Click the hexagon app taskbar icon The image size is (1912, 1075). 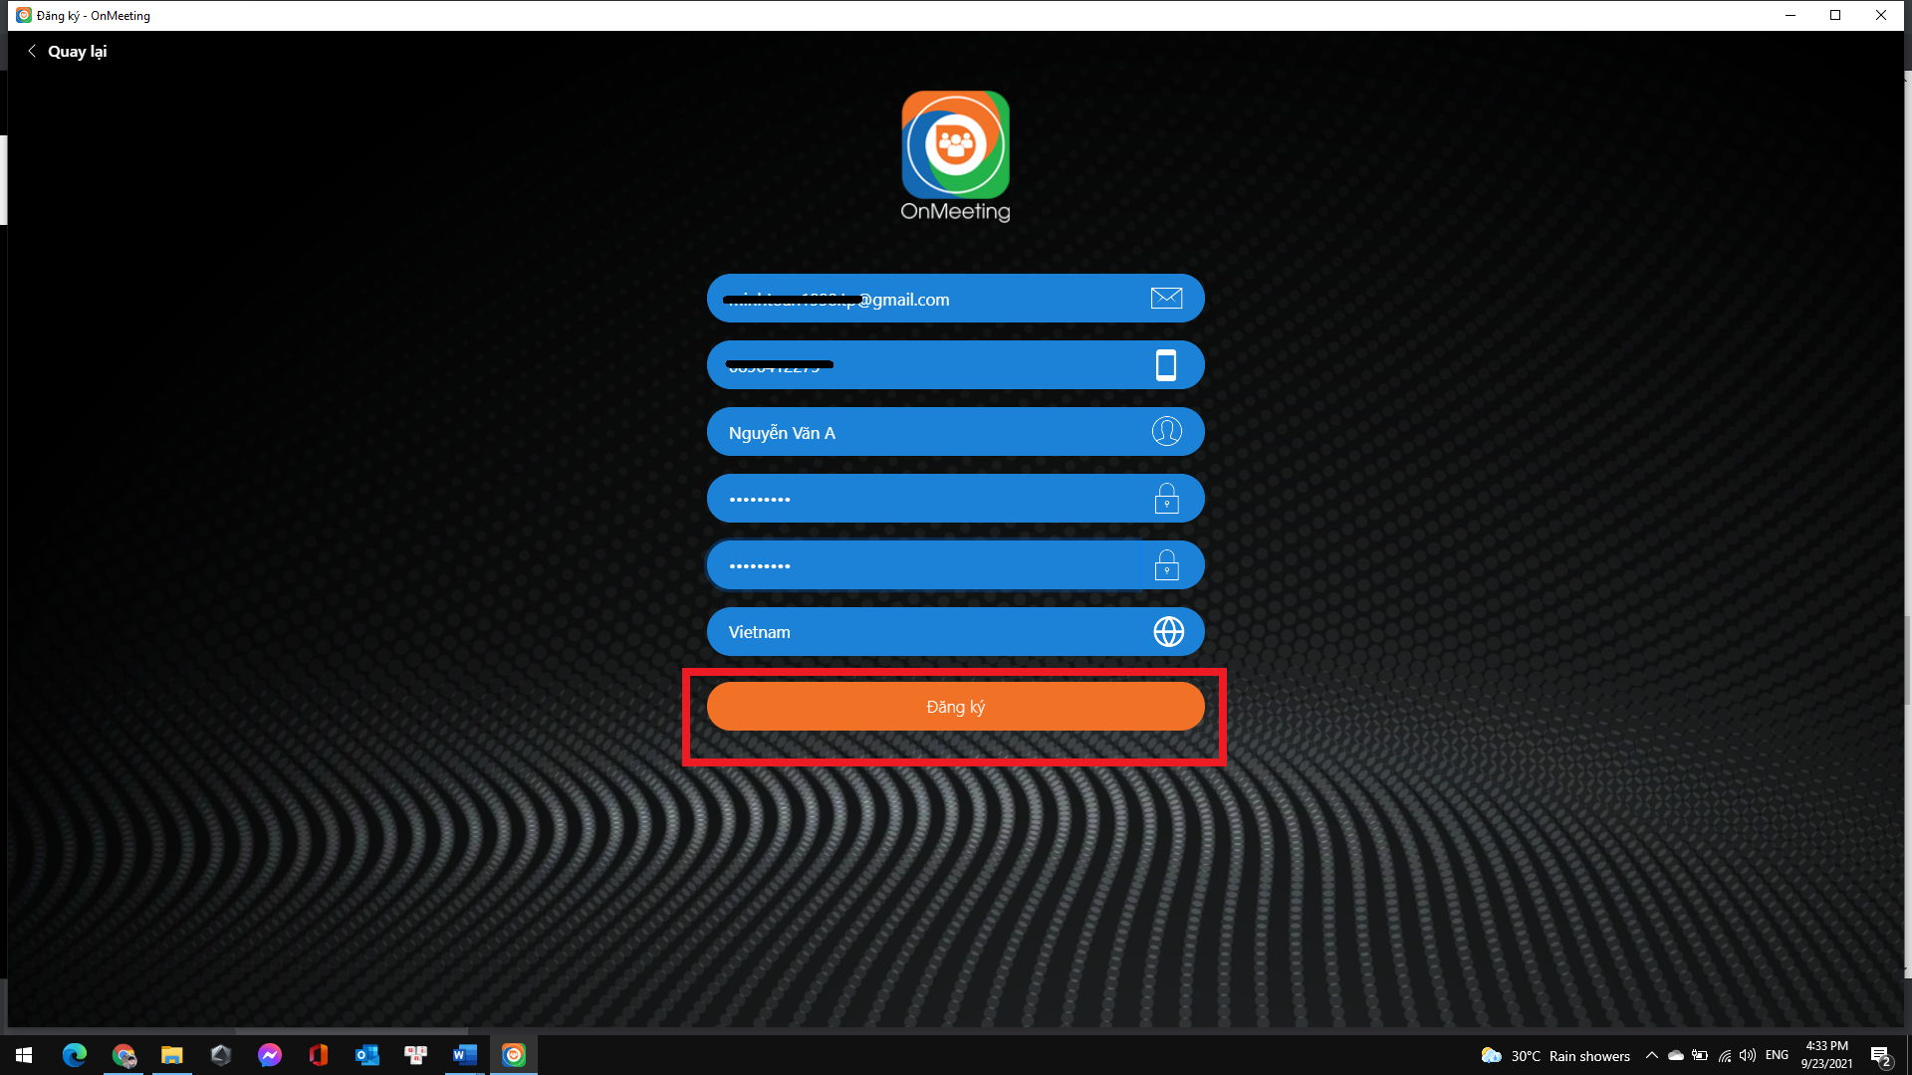(221, 1055)
